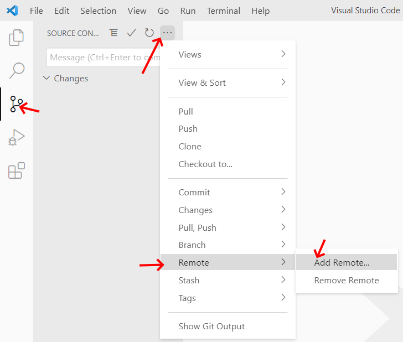Click Pull in the context menu
Viewport: 403px width, 342px height.
coord(186,111)
